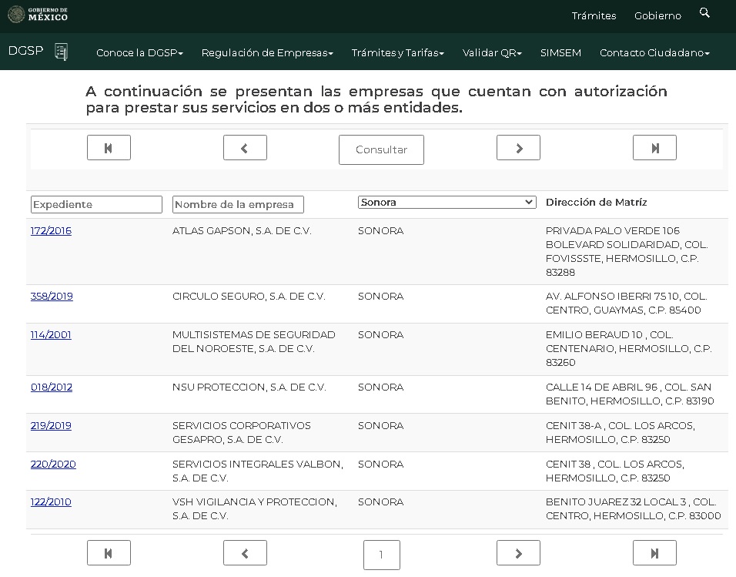Go to first page using bottom button
The width and height of the screenshot is (736, 577).
click(109, 553)
